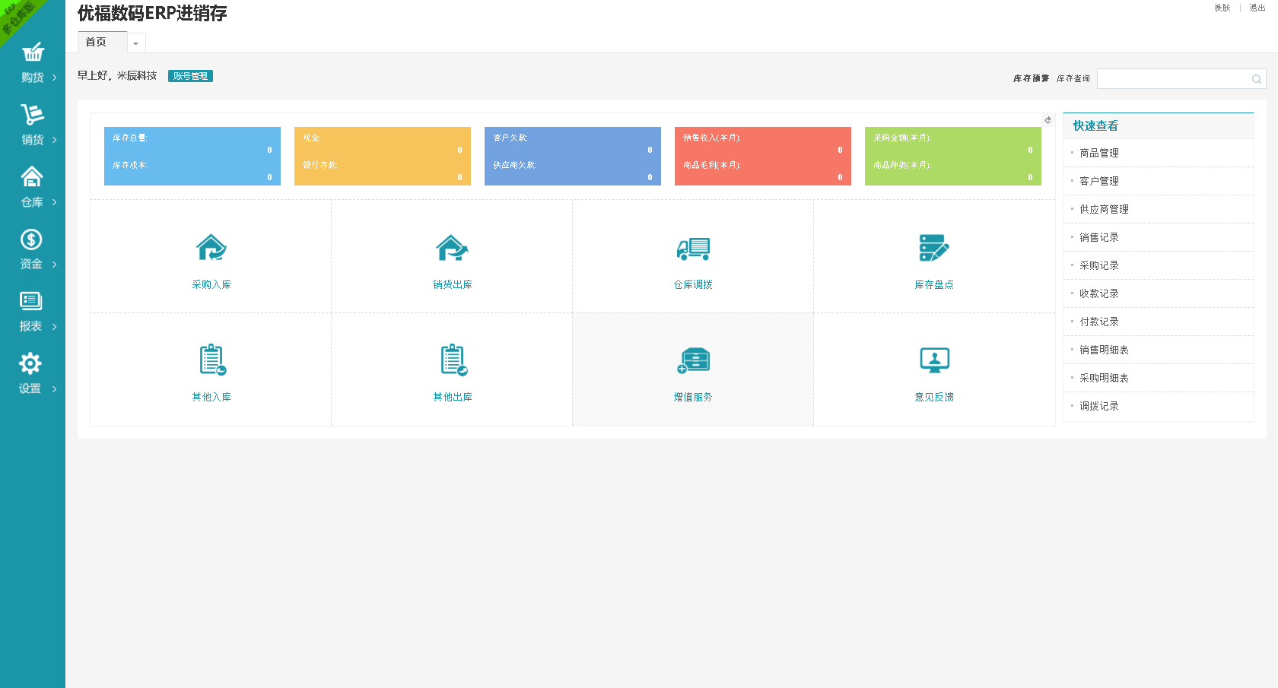Click the 仓库调拨 text label
The width and height of the screenshot is (1278, 688).
[693, 284]
